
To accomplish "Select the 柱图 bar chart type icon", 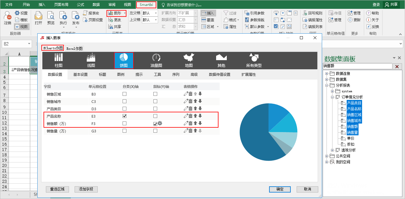I will [x=58, y=60].
